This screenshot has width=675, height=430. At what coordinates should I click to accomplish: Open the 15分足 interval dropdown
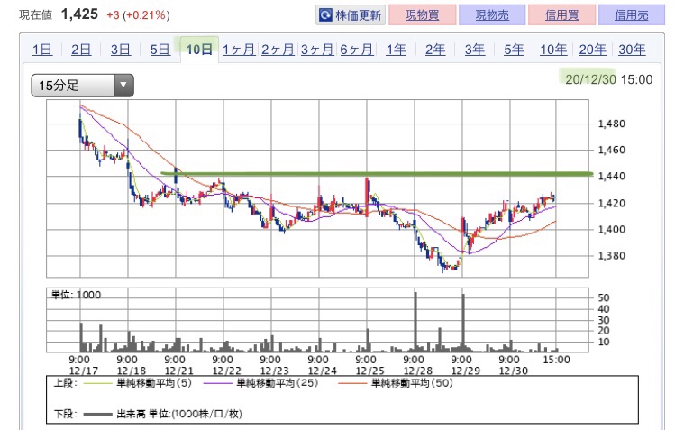click(x=82, y=86)
